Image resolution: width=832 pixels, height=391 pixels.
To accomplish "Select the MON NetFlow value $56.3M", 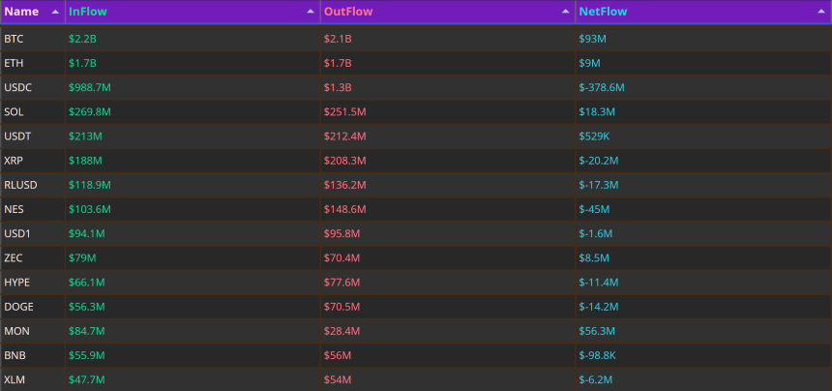I will [597, 332].
